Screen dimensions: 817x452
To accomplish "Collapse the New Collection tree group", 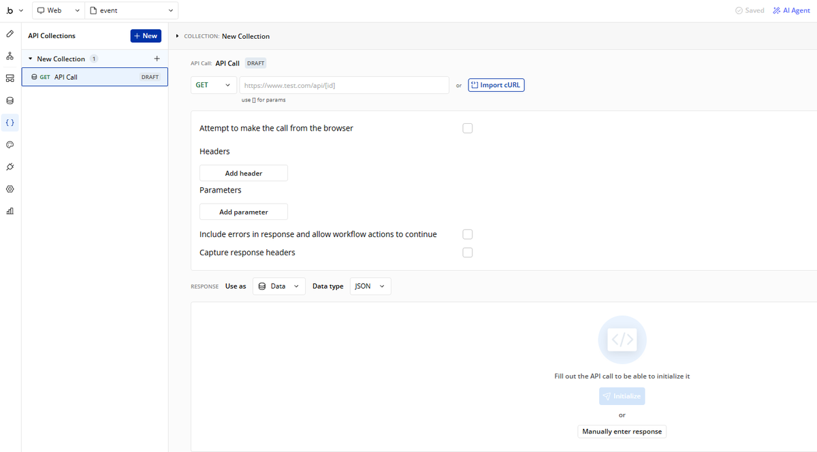I will coord(31,59).
